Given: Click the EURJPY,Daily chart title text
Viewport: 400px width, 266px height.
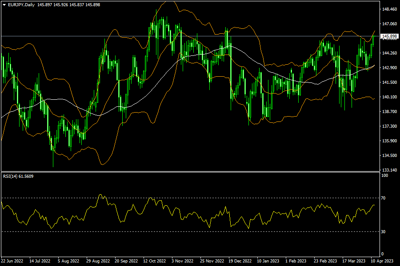Looking at the screenshot, I should pos(21,5).
